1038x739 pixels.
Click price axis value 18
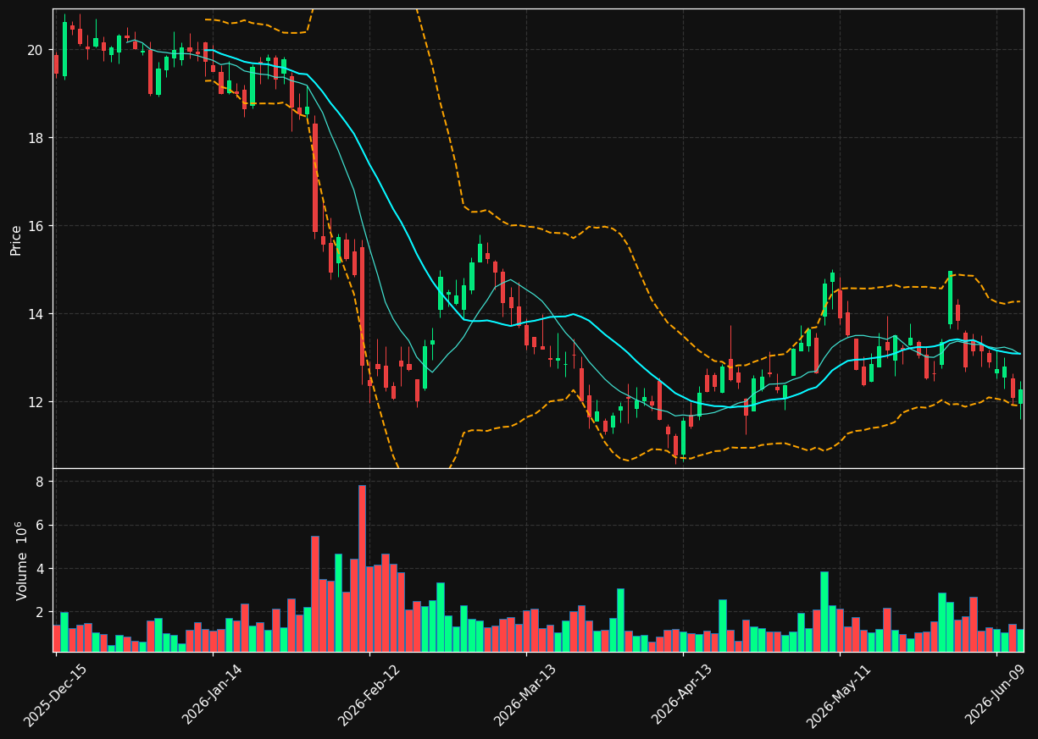(x=35, y=138)
